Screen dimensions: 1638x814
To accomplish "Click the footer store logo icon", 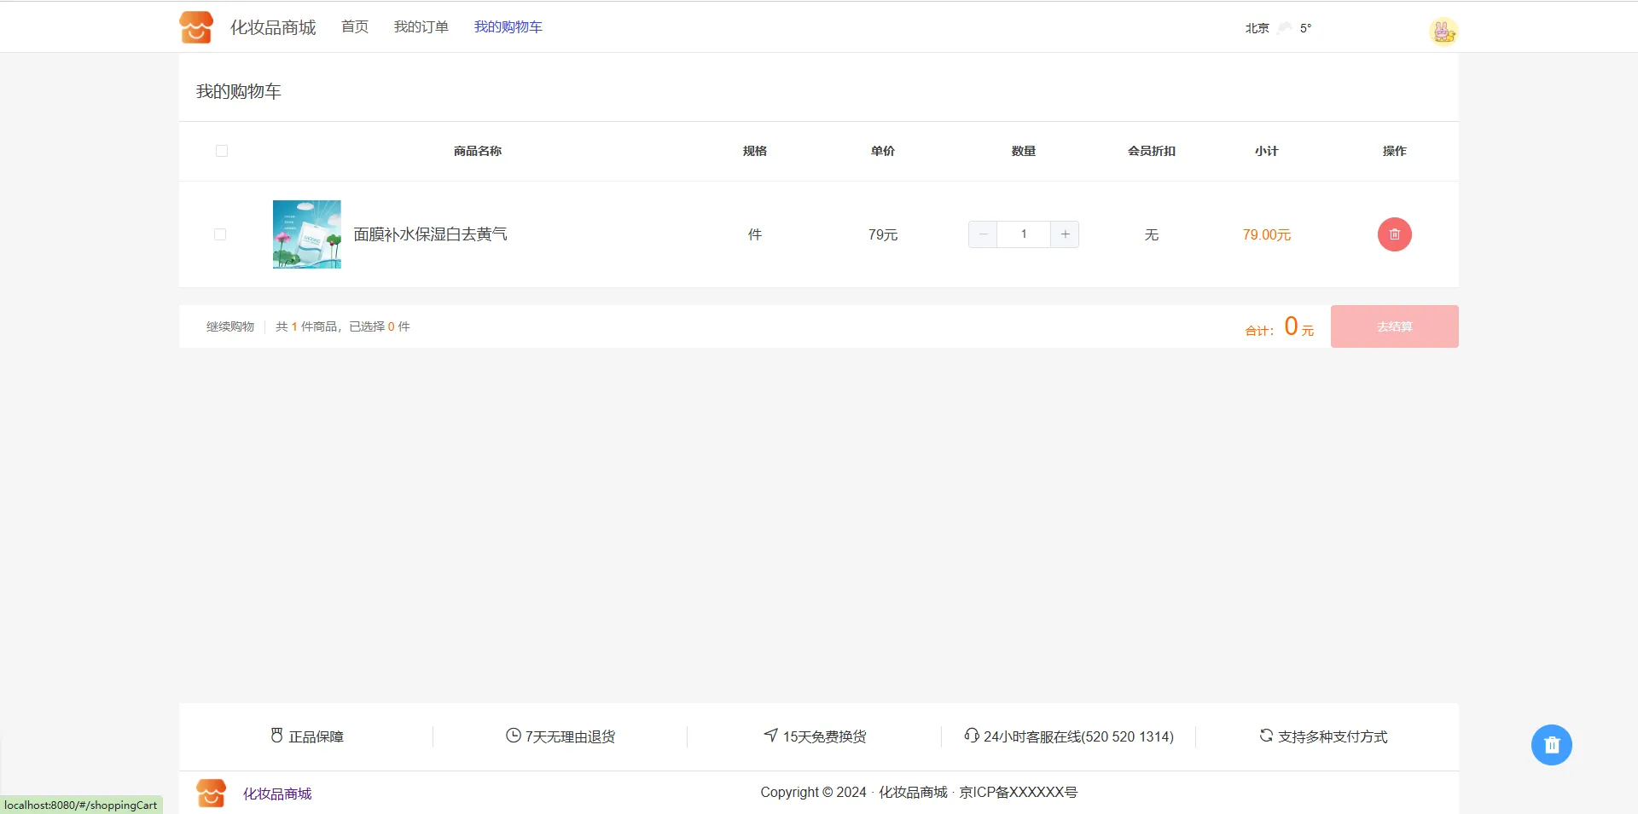I will (211, 793).
